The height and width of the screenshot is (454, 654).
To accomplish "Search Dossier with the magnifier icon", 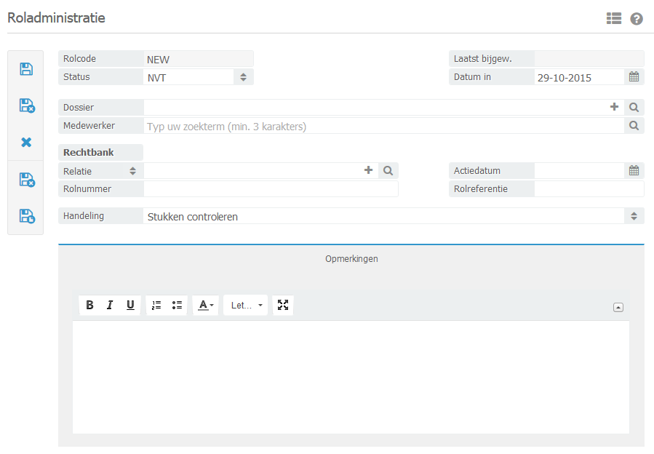I will [x=634, y=108].
